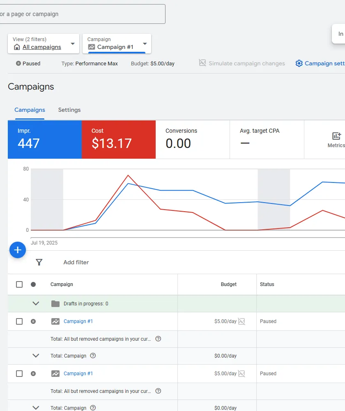The height and width of the screenshot is (411, 345).
Task: Switch to the Campaigns tab
Action: click(x=30, y=110)
